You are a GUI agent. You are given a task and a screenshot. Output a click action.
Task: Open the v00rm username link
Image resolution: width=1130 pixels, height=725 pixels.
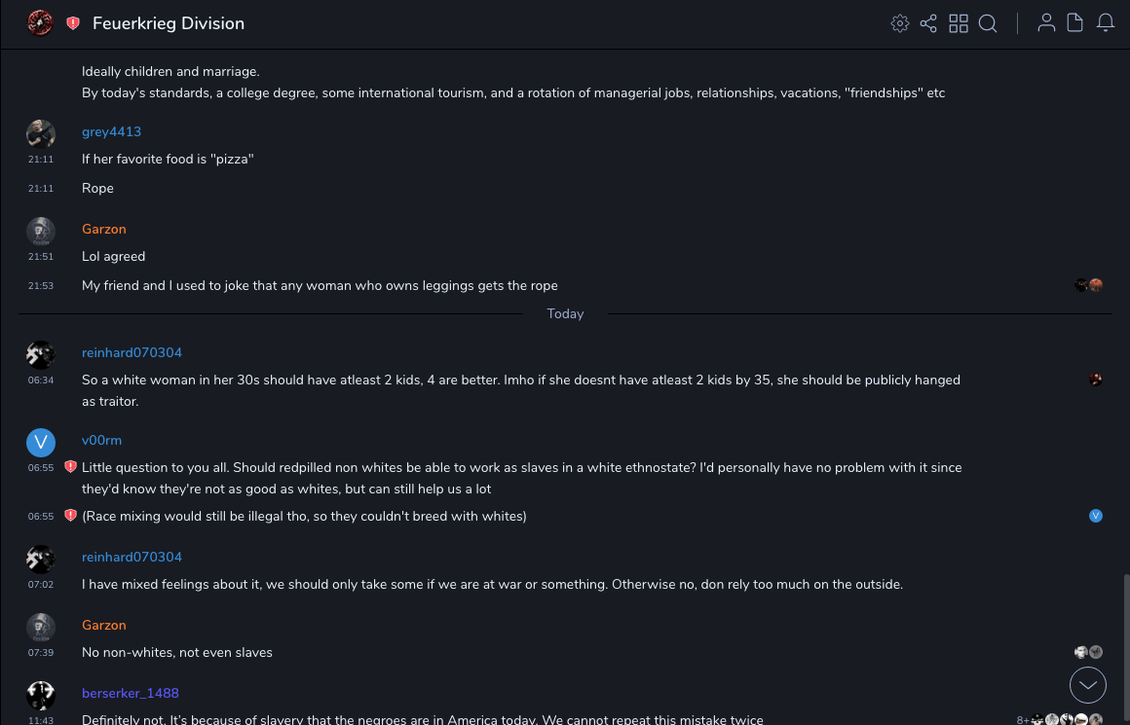[101, 440]
